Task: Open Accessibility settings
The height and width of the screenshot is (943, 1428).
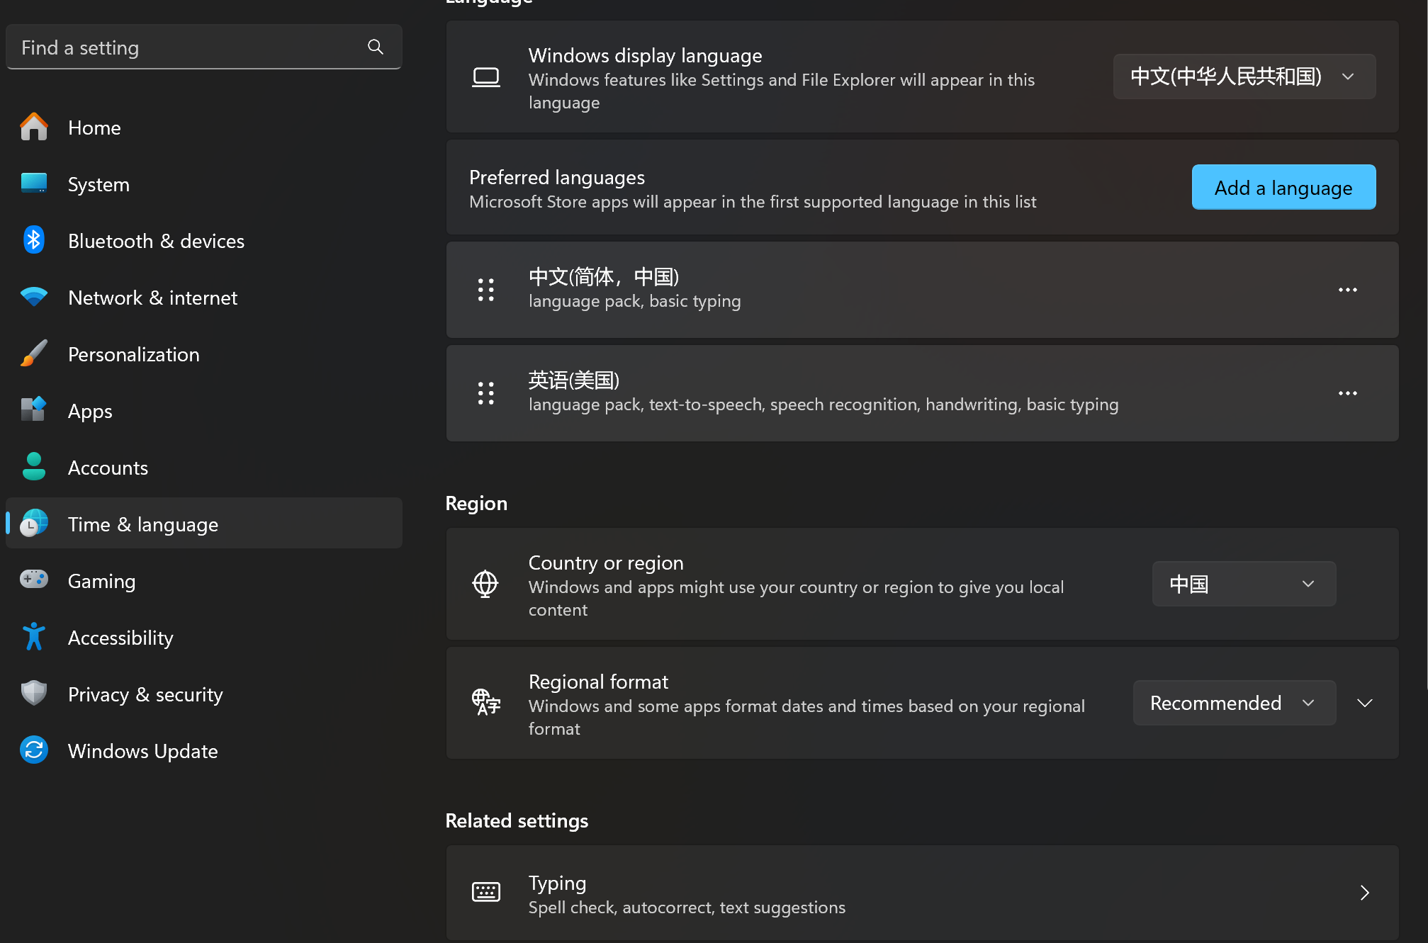Action: [x=204, y=638]
